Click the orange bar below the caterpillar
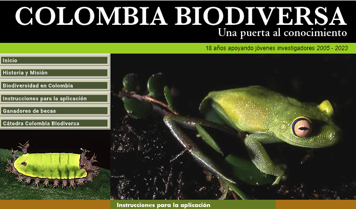The image size is (356, 209). [55, 205]
